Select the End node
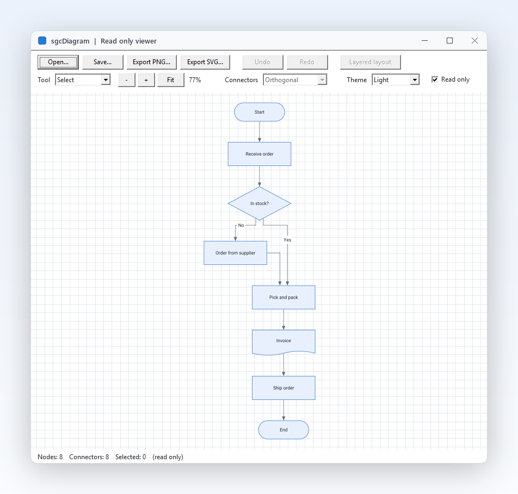 tap(283, 430)
